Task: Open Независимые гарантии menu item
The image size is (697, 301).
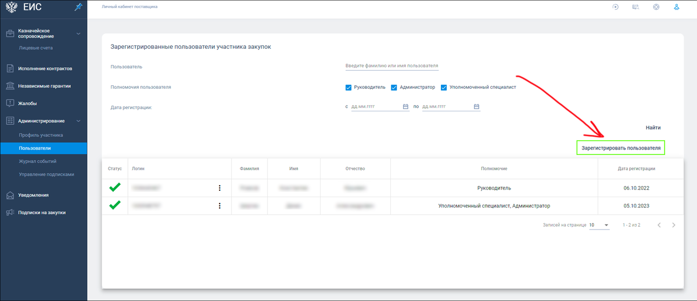Action: (x=44, y=86)
